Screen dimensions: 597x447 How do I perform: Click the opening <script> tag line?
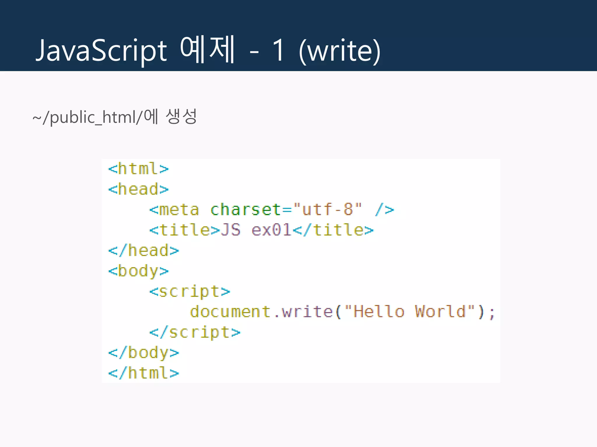coord(189,292)
